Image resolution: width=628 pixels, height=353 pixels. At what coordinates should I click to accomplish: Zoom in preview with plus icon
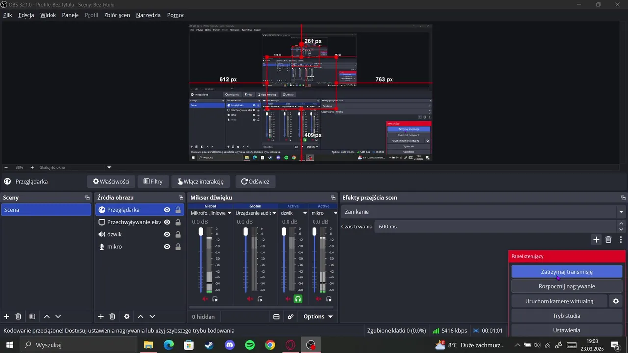tap(32, 167)
